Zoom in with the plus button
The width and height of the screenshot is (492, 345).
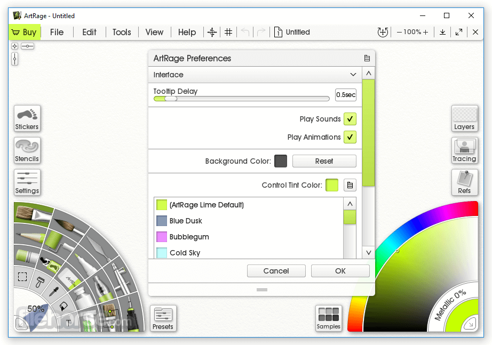click(425, 32)
